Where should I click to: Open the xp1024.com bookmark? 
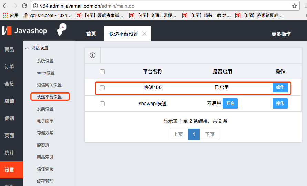click(47, 15)
